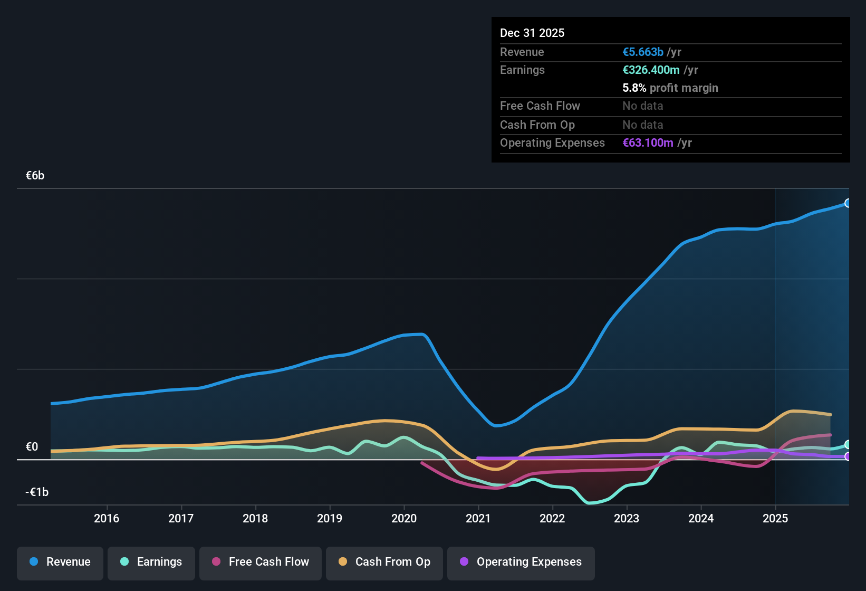866x591 pixels.
Task: Toggle the Earnings series in the legend
Action: pyautogui.click(x=151, y=562)
